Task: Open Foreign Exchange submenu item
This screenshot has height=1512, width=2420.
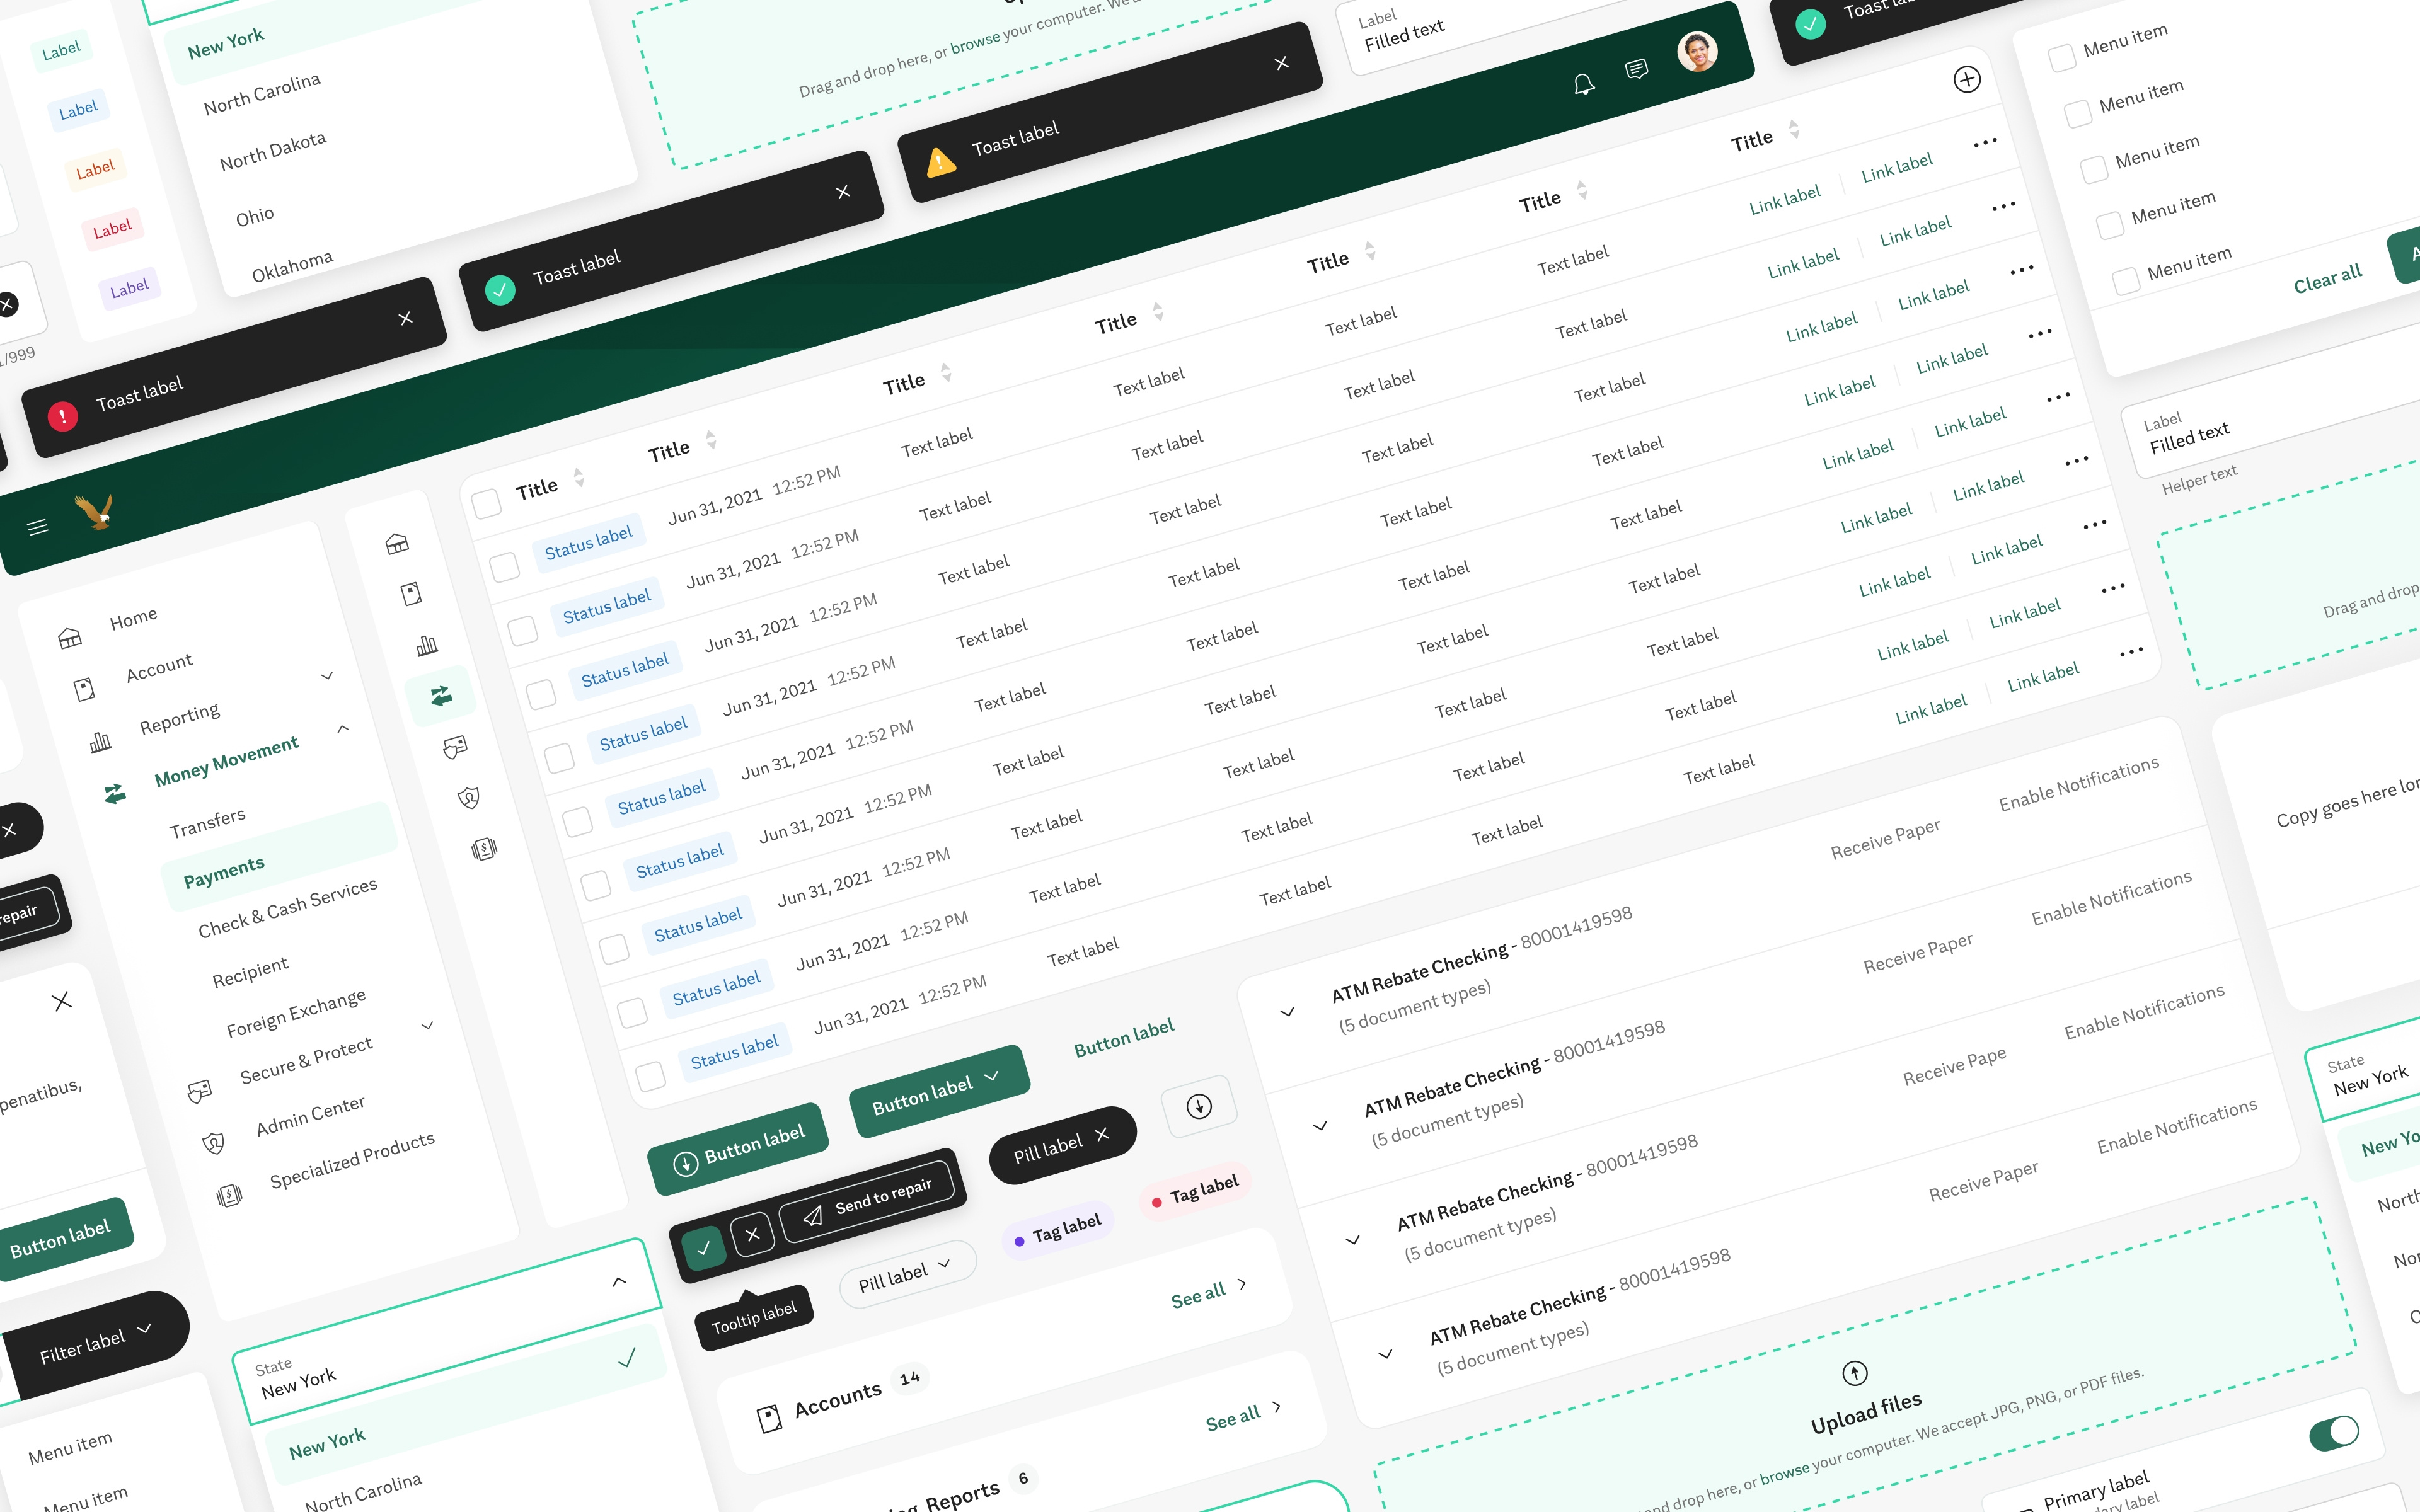Action: pyautogui.click(x=296, y=1012)
